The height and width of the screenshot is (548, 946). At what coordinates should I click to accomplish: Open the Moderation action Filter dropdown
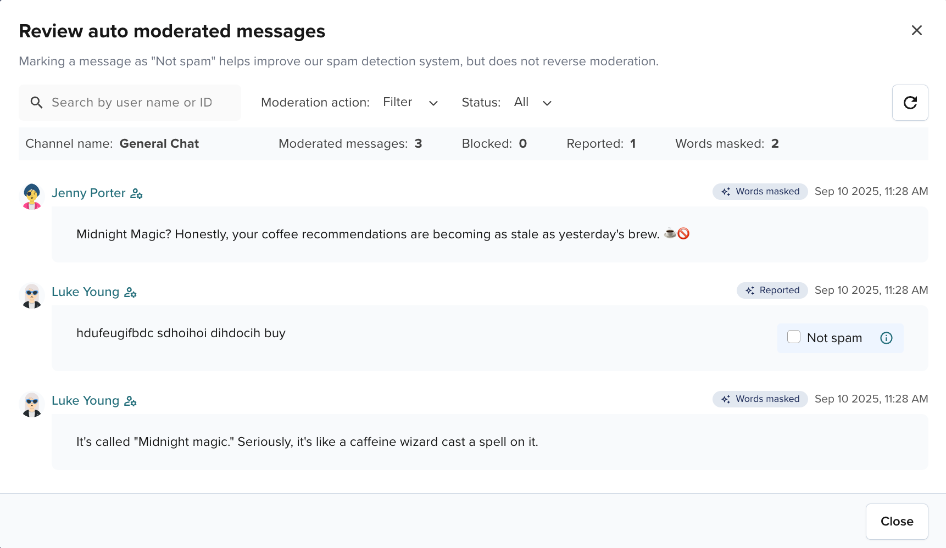(x=410, y=102)
